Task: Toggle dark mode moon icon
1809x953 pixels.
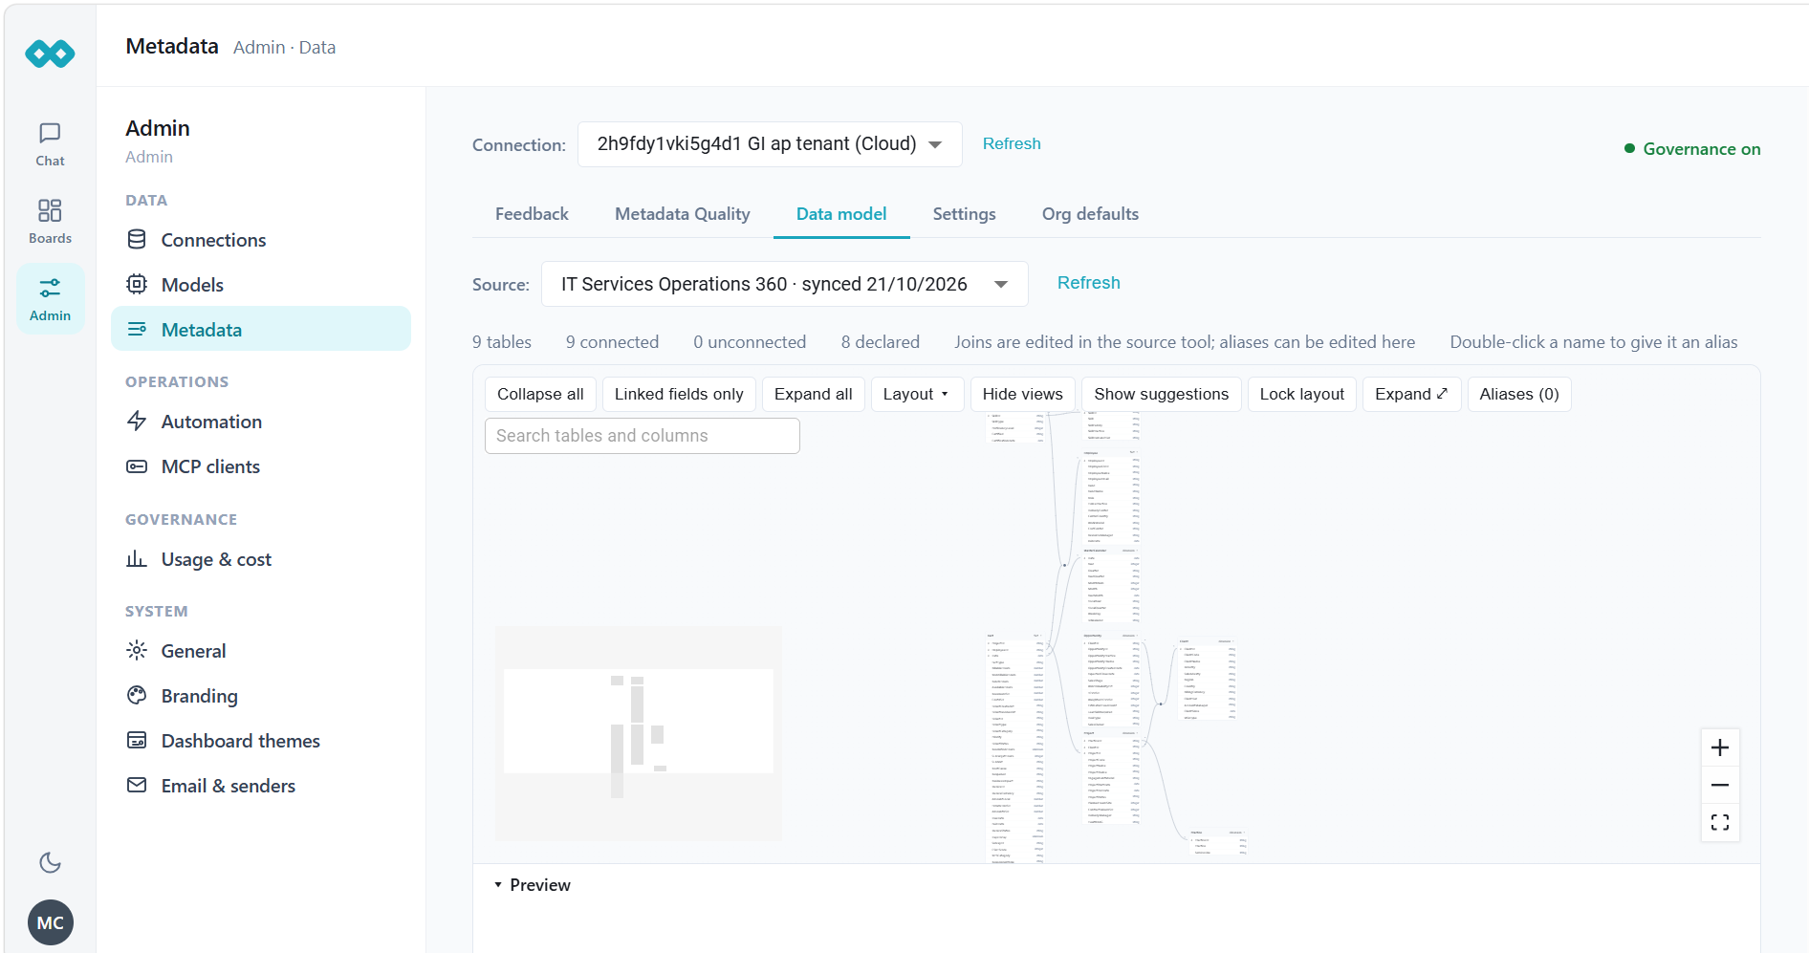Action: coord(50,862)
